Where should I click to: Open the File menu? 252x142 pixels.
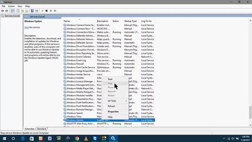tap(4, 6)
